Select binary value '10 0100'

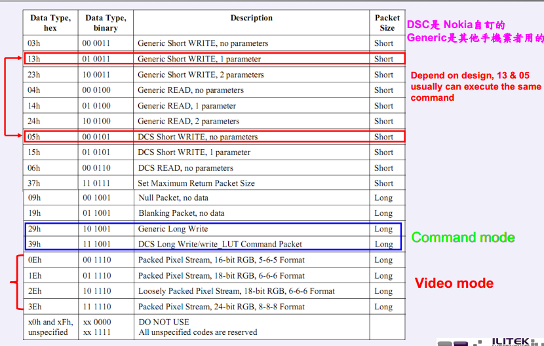(x=96, y=121)
